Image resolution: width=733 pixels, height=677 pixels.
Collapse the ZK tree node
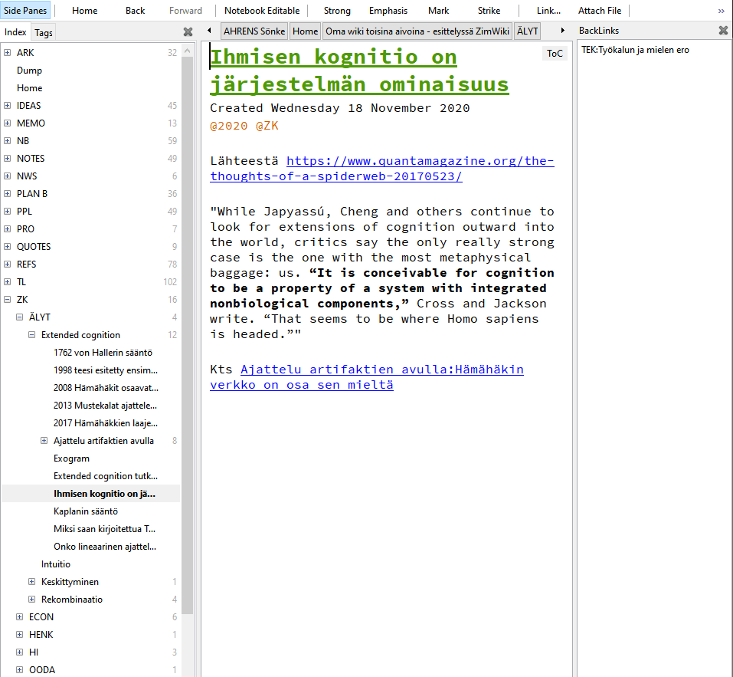click(x=8, y=300)
